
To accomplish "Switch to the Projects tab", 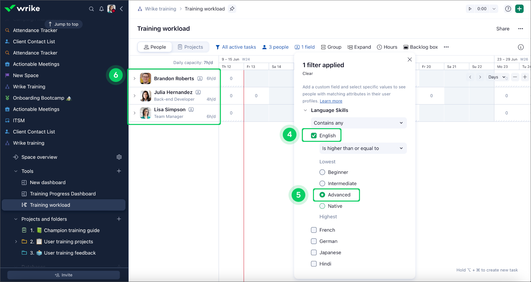I will (x=191, y=47).
